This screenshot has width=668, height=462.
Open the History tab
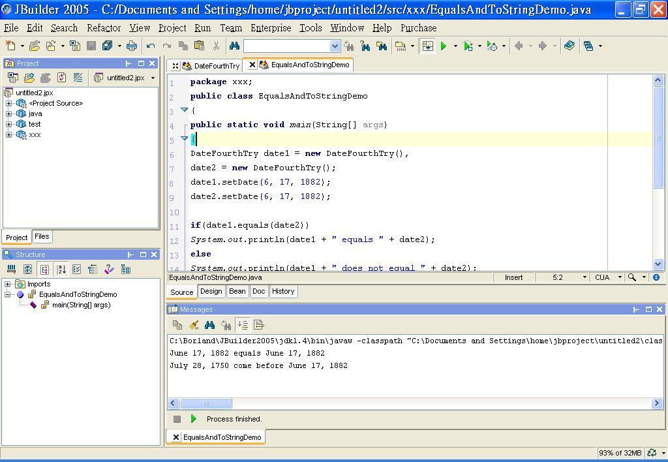coord(283,292)
